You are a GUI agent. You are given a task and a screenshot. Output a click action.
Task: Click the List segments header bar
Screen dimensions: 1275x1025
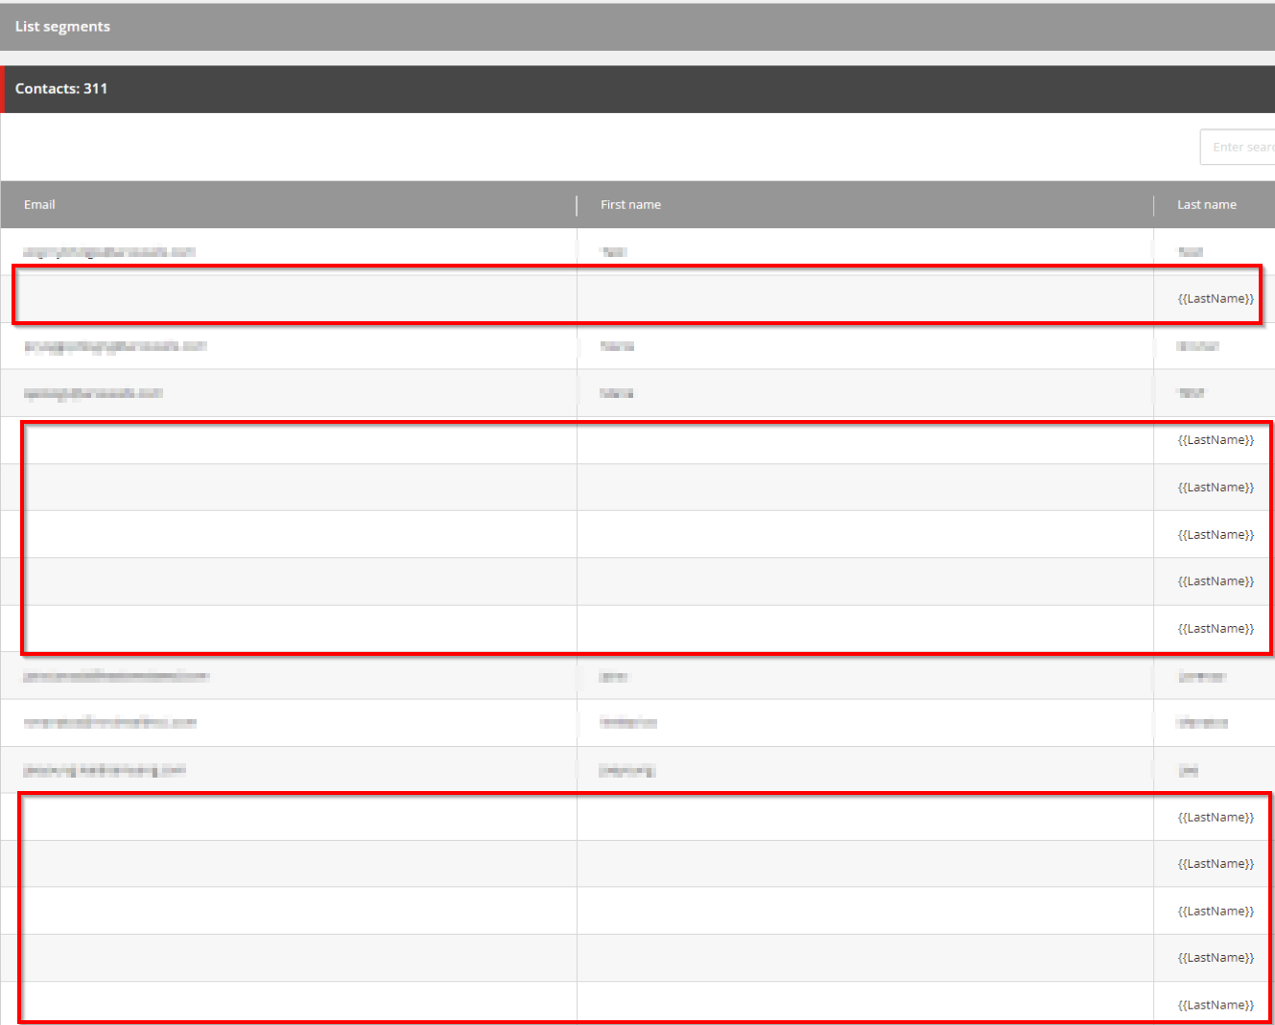click(62, 26)
